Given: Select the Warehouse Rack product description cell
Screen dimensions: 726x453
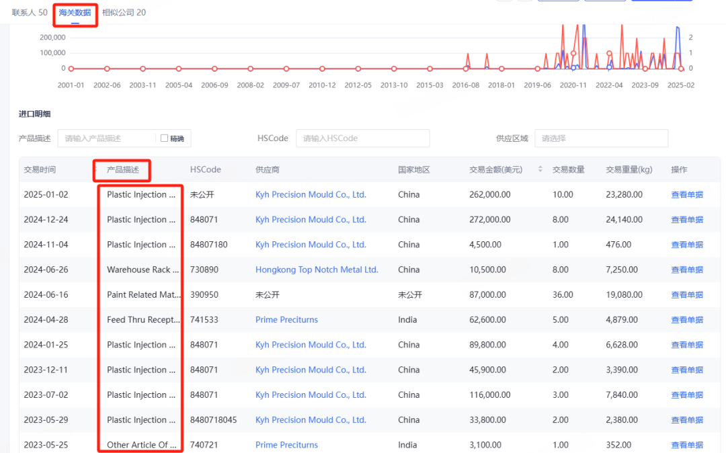Looking at the screenshot, I should point(143,270).
